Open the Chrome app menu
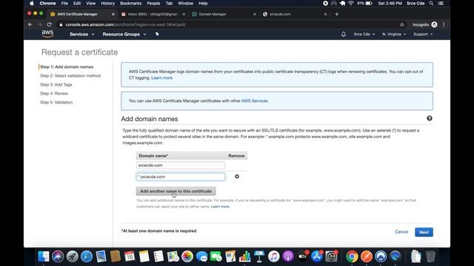Screen dimensions: 474x266 [47, 3]
